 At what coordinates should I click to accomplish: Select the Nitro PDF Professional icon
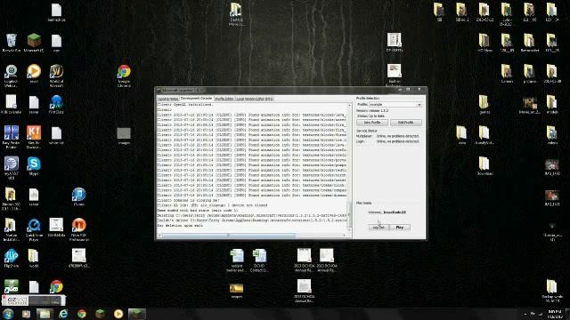tap(78, 229)
